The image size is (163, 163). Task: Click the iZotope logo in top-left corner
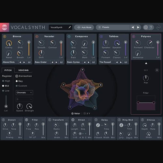pyautogui.click(x=5, y=27)
